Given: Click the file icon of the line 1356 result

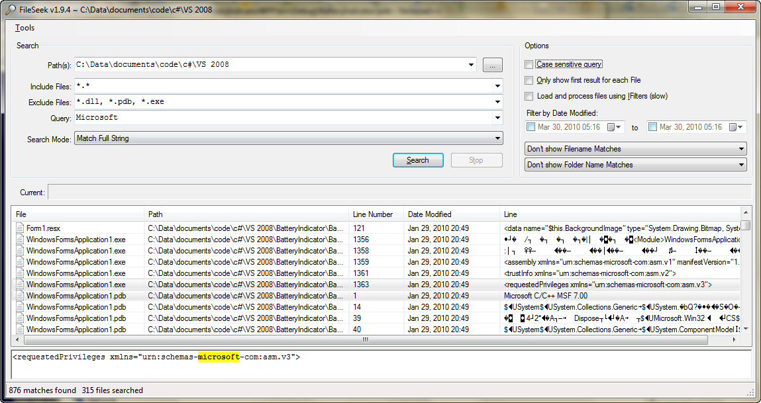Looking at the screenshot, I should 21,239.
